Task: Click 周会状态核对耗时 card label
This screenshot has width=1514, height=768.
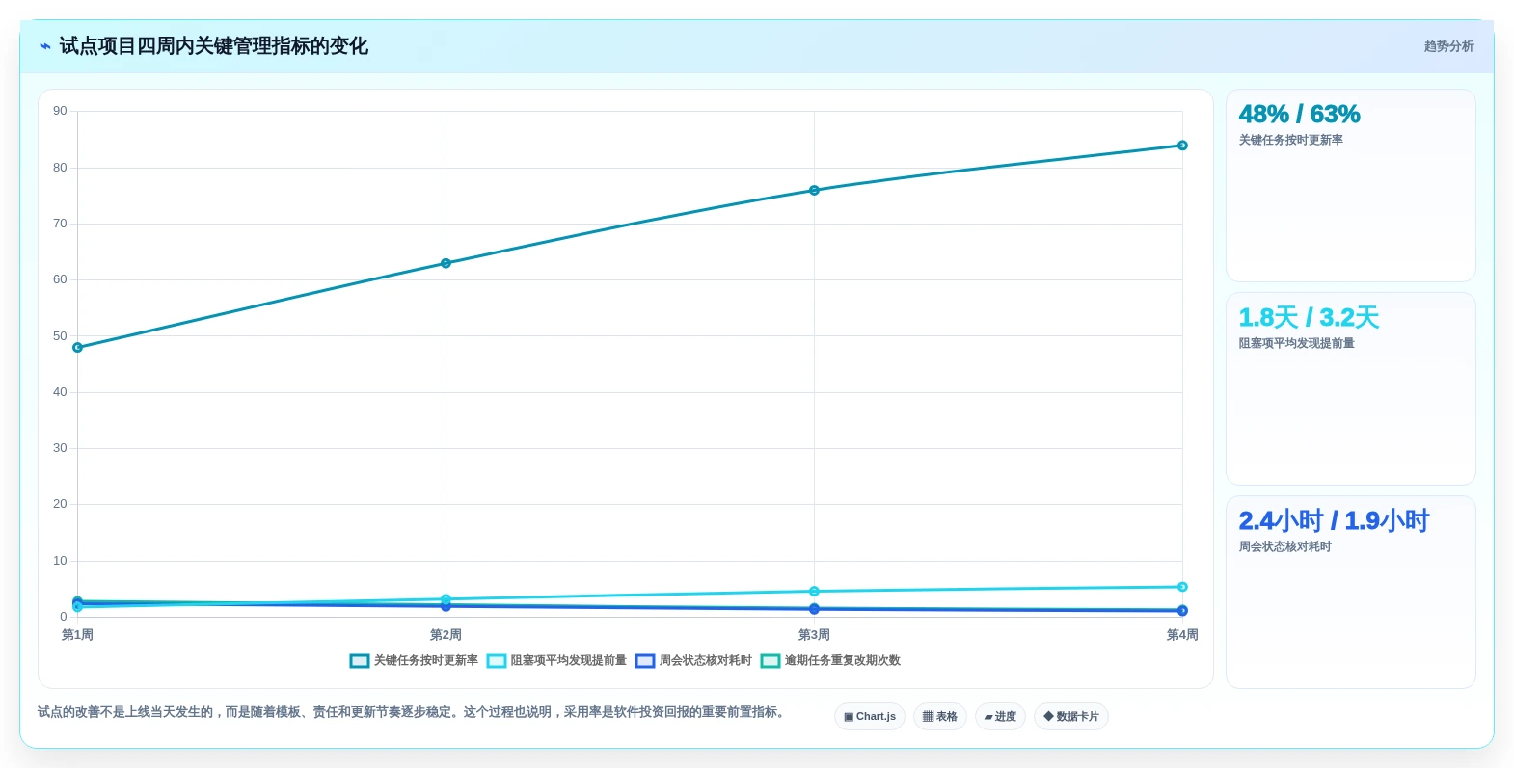Action: pyautogui.click(x=1284, y=547)
